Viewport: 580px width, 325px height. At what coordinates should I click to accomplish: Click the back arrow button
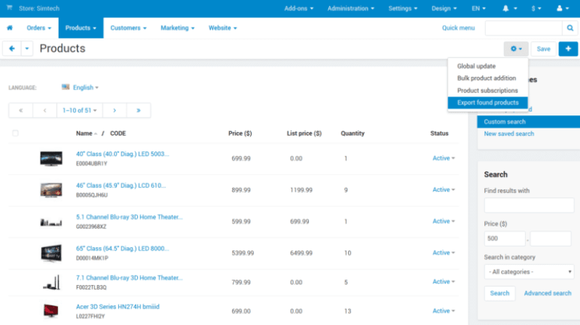pos(12,49)
